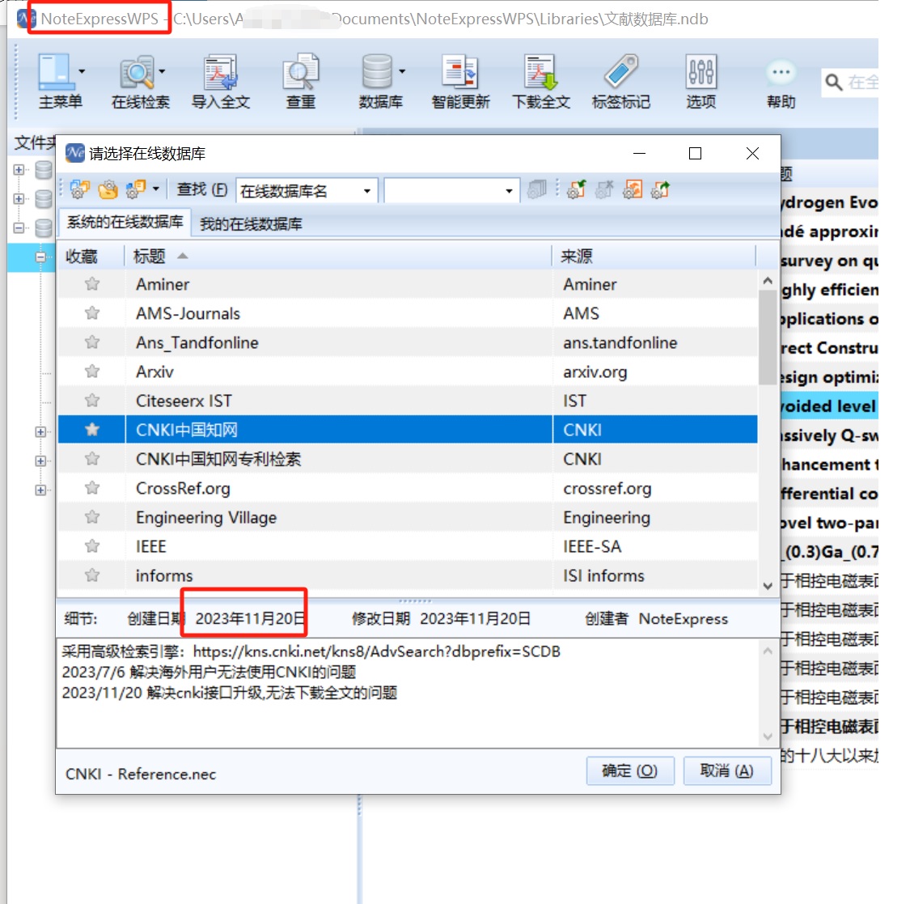Viewport: 910px width, 904px height.
Task: Toggle favorite star for Arxiv row
Action: 91,371
